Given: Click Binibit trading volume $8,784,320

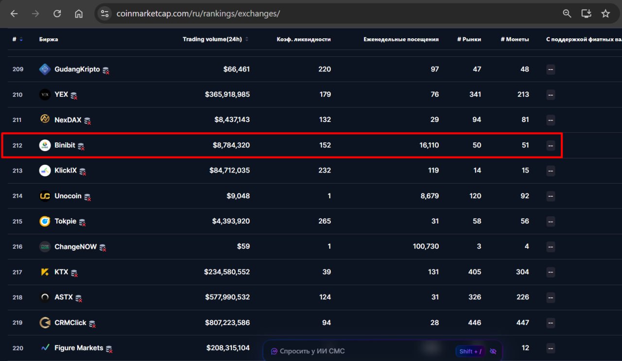Looking at the screenshot, I should (231, 145).
